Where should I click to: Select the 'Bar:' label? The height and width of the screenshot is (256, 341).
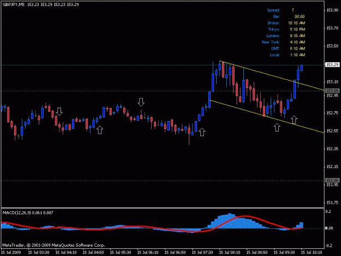point(277,16)
